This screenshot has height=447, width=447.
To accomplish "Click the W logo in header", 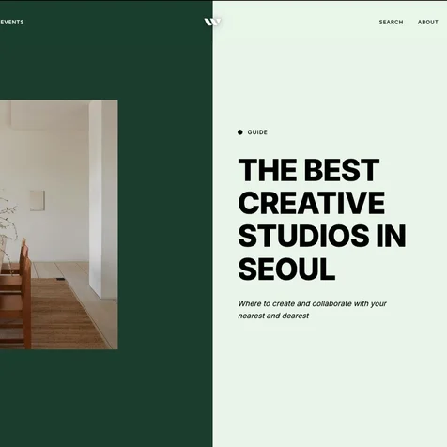I will (212, 22).
